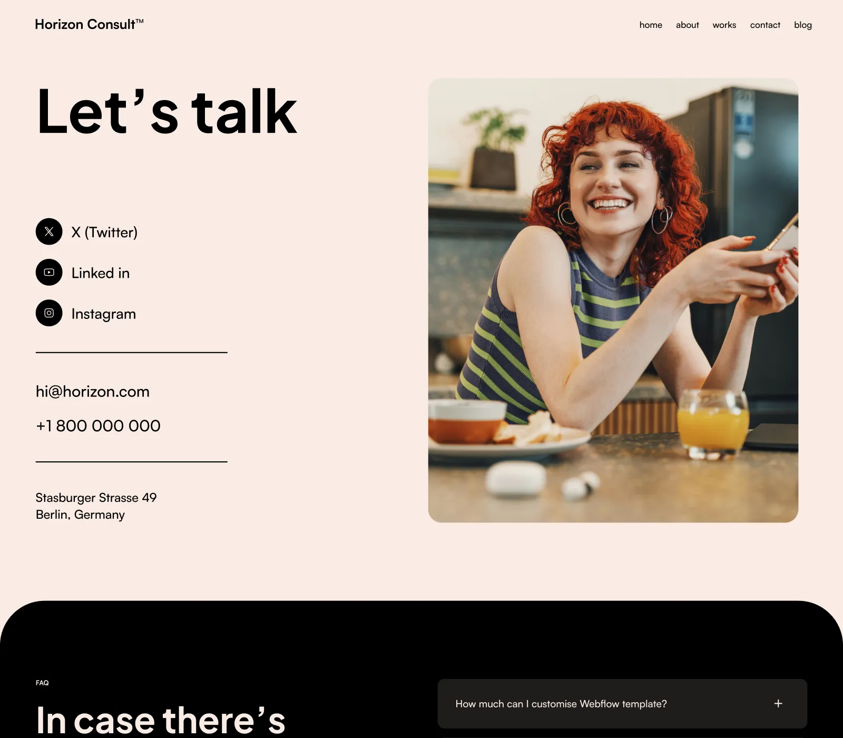Click the hi@horizon.com email address
The width and height of the screenshot is (843, 738).
pos(93,392)
